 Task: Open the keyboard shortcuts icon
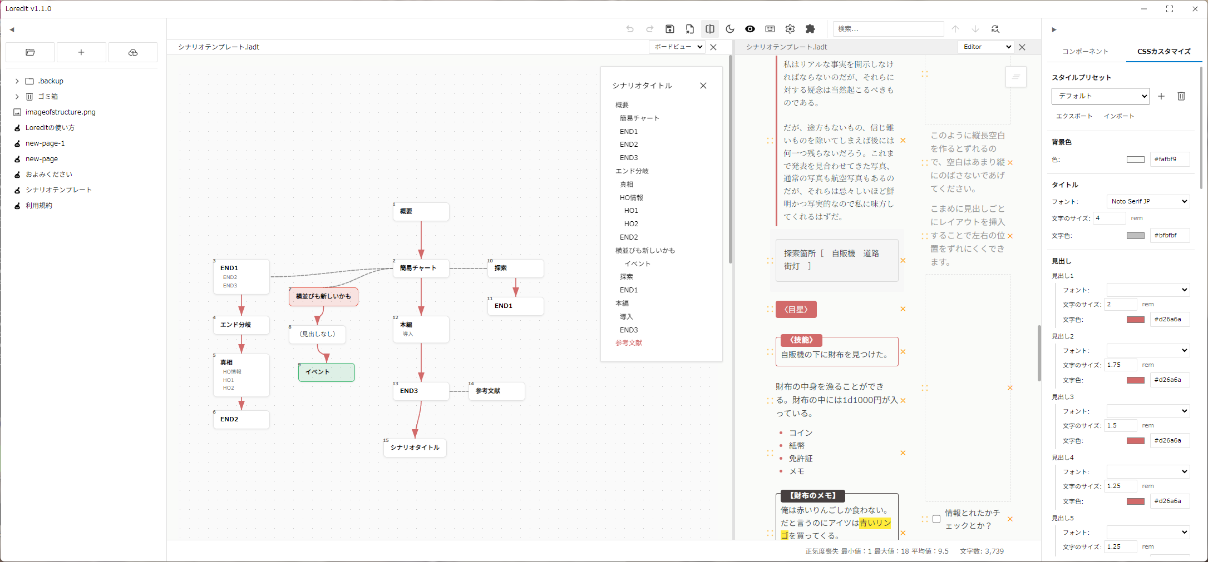(770, 29)
